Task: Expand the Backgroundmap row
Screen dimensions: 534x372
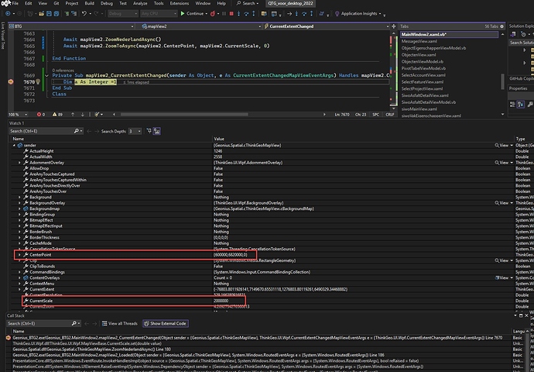Action: (x=19, y=208)
